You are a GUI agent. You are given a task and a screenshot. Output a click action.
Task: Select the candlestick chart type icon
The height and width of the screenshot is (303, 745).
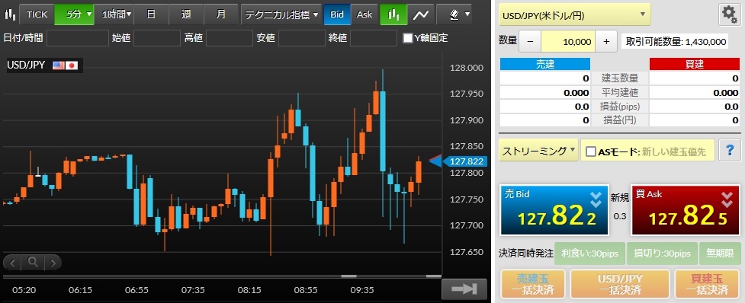(x=393, y=14)
